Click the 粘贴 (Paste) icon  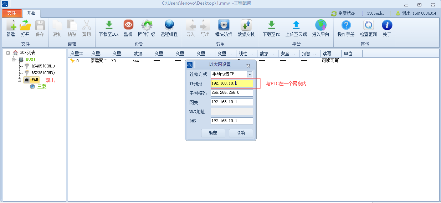point(72,25)
